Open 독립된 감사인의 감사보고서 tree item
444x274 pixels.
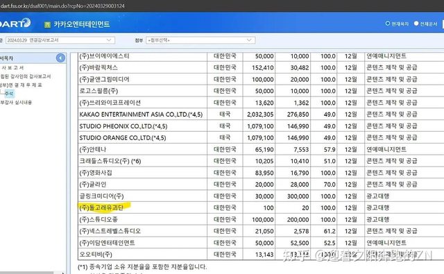click(x=26, y=76)
